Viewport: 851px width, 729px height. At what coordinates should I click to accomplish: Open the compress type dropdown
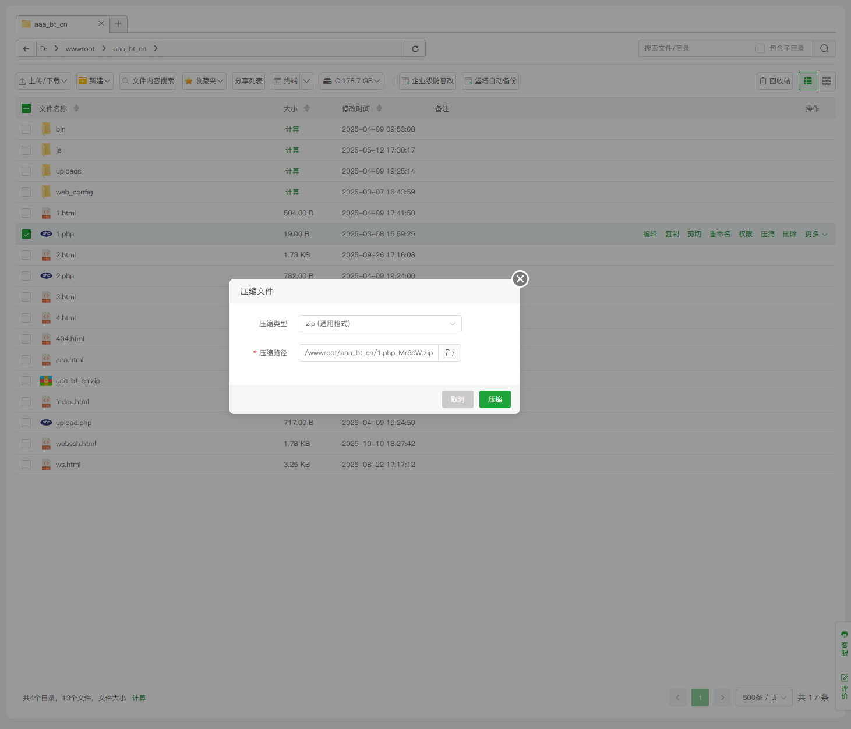[380, 324]
